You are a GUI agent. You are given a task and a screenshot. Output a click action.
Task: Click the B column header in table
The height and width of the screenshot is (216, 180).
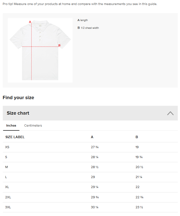(x=137, y=137)
